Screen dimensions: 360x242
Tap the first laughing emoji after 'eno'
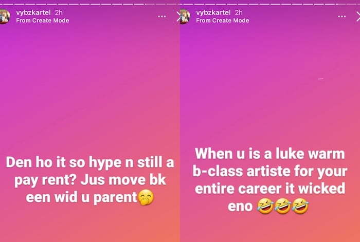(x=265, y=206)
